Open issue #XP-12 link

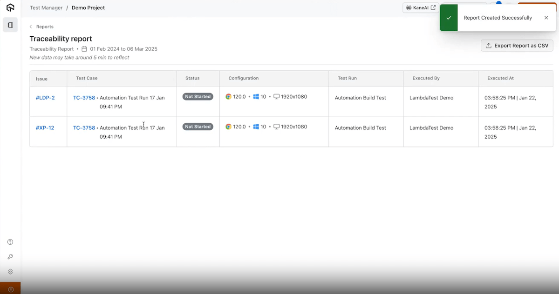pos(45,128)
